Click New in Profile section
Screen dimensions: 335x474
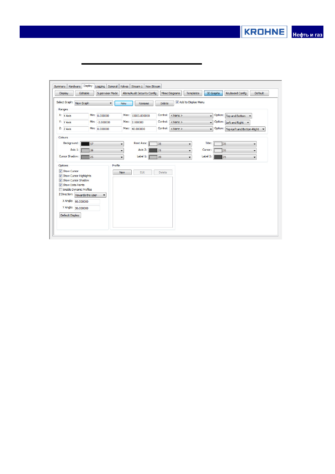[122, 172]
